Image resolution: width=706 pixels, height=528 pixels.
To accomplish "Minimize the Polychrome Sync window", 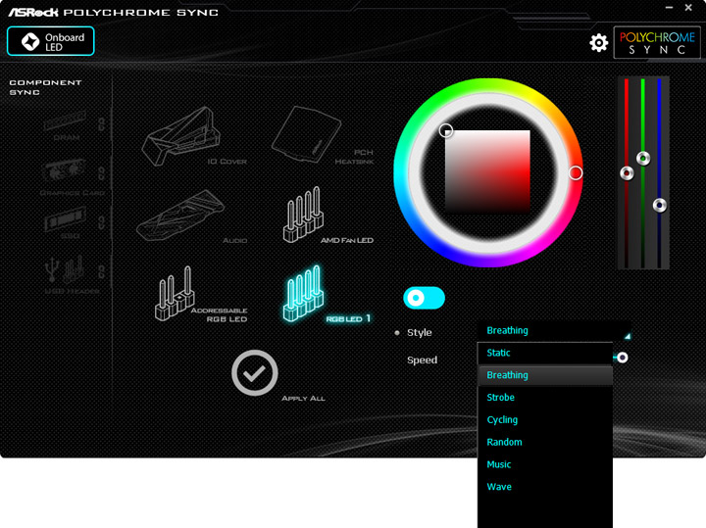I will coord(669,8).
